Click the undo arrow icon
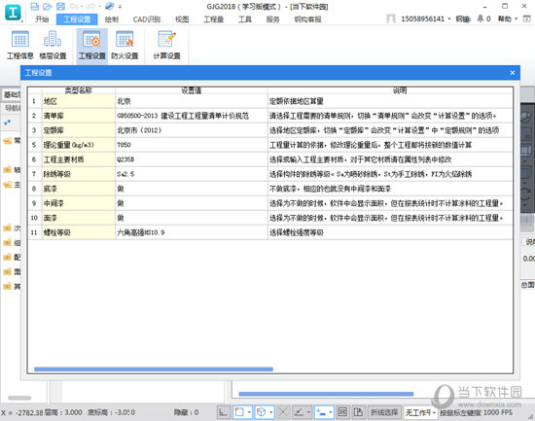 coord(74,7)
